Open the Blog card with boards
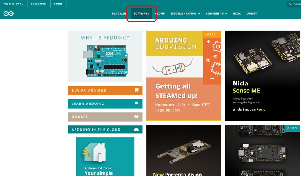This screenshot has width=301, height=176. pos(262,150)
